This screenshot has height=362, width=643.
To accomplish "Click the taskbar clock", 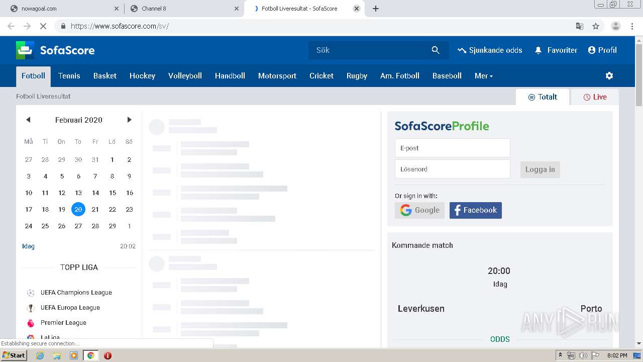I will (x=617, y=355).
